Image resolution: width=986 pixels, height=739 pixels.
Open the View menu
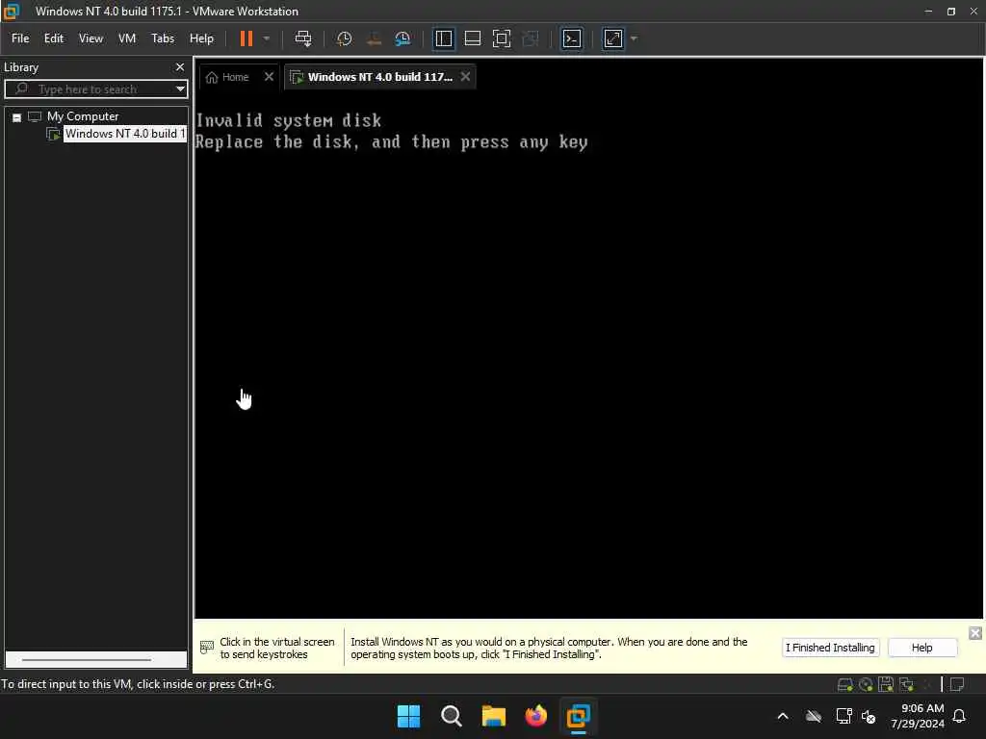point(91,38)
